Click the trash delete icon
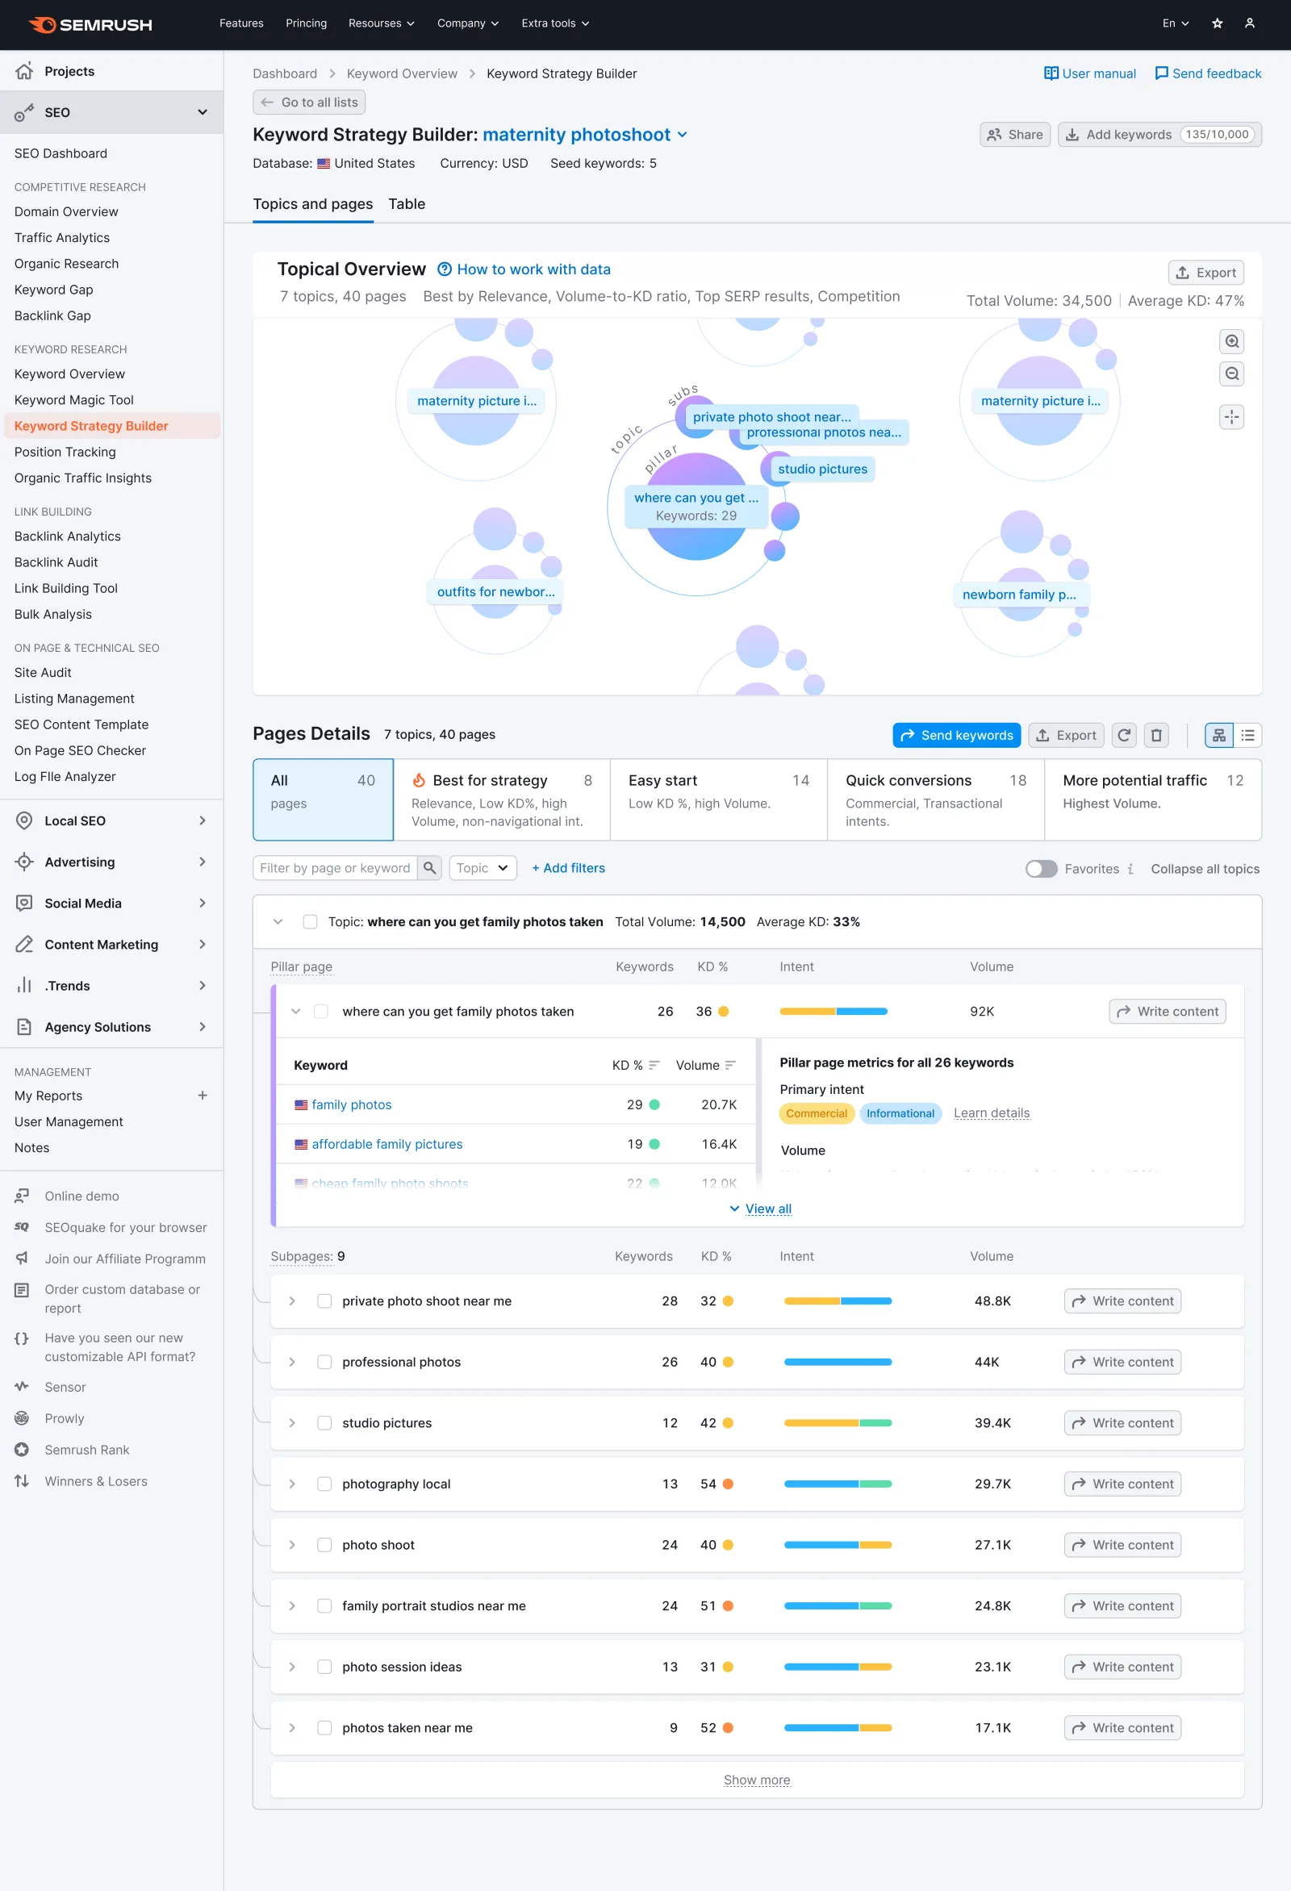 1156,736
